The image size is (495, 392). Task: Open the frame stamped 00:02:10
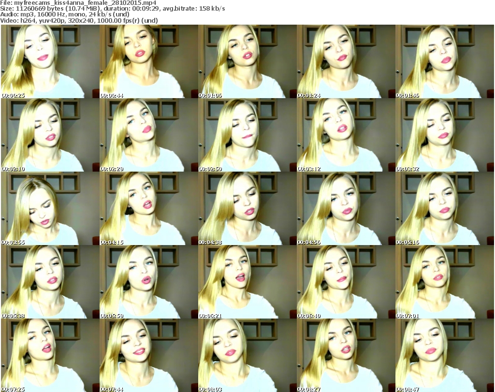click(50, 135)
